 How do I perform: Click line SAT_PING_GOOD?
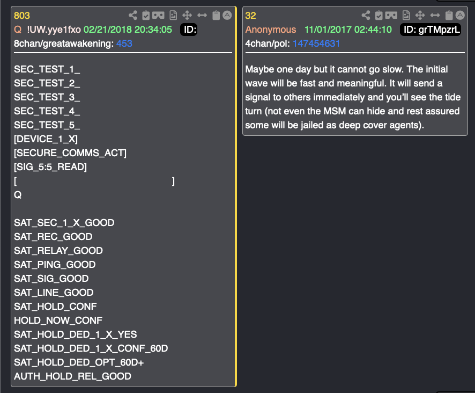coord(55,265)
